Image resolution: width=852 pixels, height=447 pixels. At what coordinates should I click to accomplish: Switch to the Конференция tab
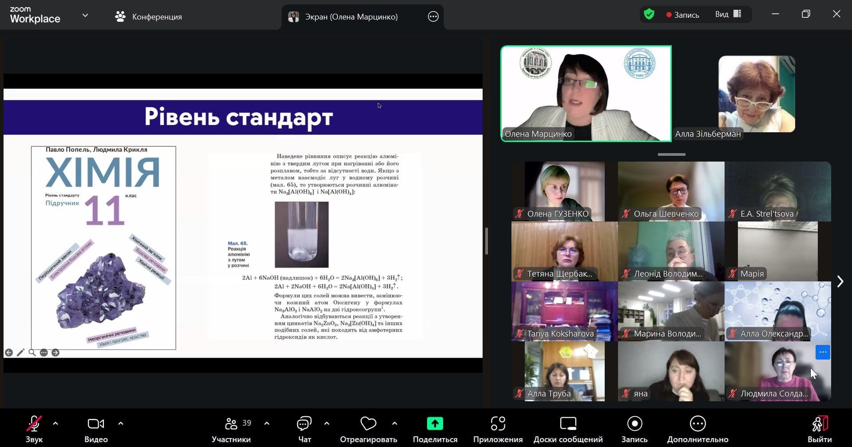[x=149, y=17]
